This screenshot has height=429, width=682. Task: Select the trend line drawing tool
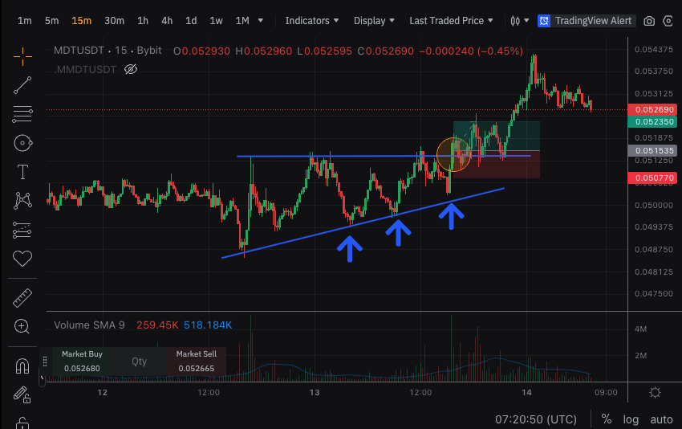click(22, 85)
